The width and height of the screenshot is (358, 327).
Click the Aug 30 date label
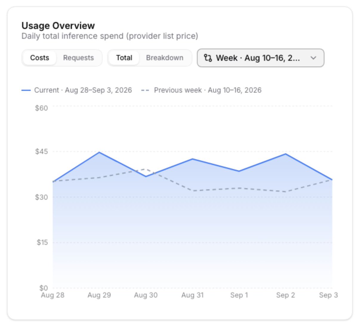pos(146,295)
